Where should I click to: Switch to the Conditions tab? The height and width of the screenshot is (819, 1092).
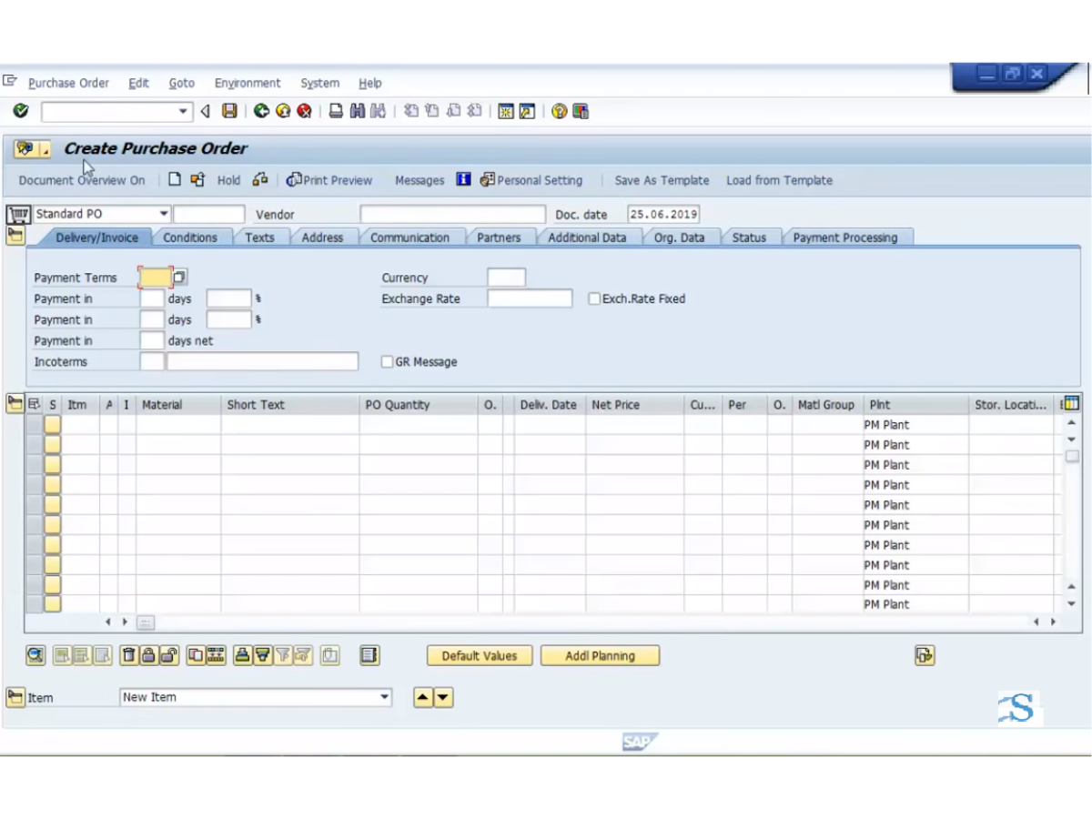190,238
